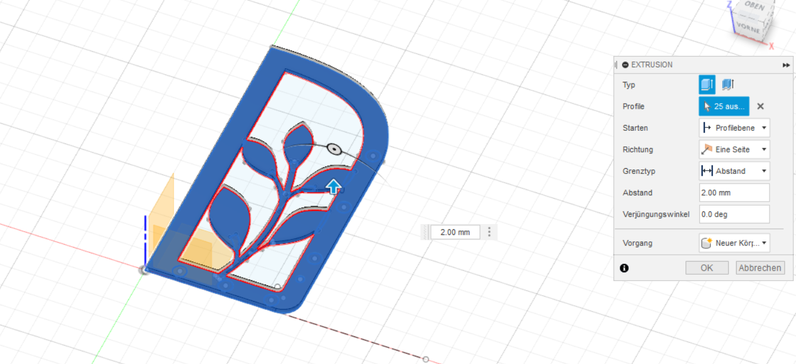The width and height of the screenshot is (796, 364).
Task: Click the Profile selection cursor icon showing '25 aus...'
Action: click(723, 106)
